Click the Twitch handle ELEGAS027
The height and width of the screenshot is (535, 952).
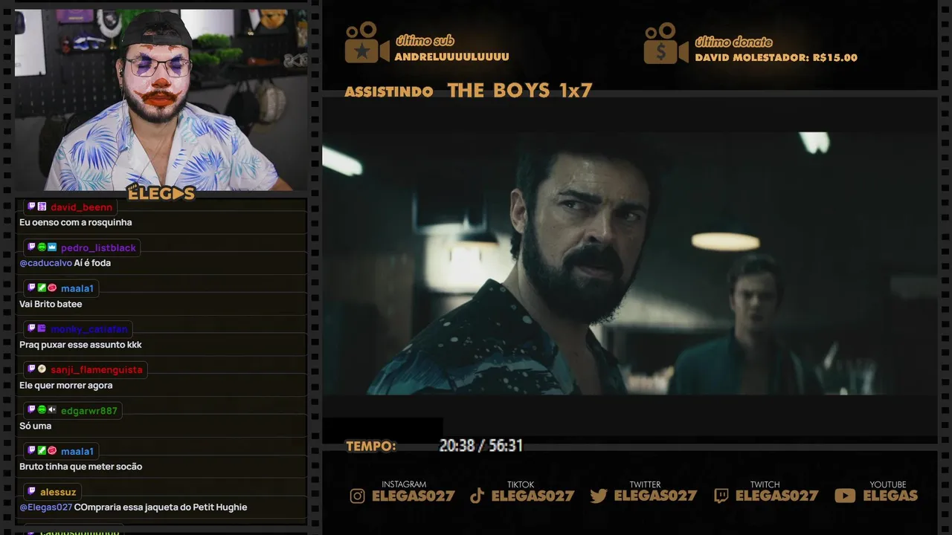(x=776, y=496)
